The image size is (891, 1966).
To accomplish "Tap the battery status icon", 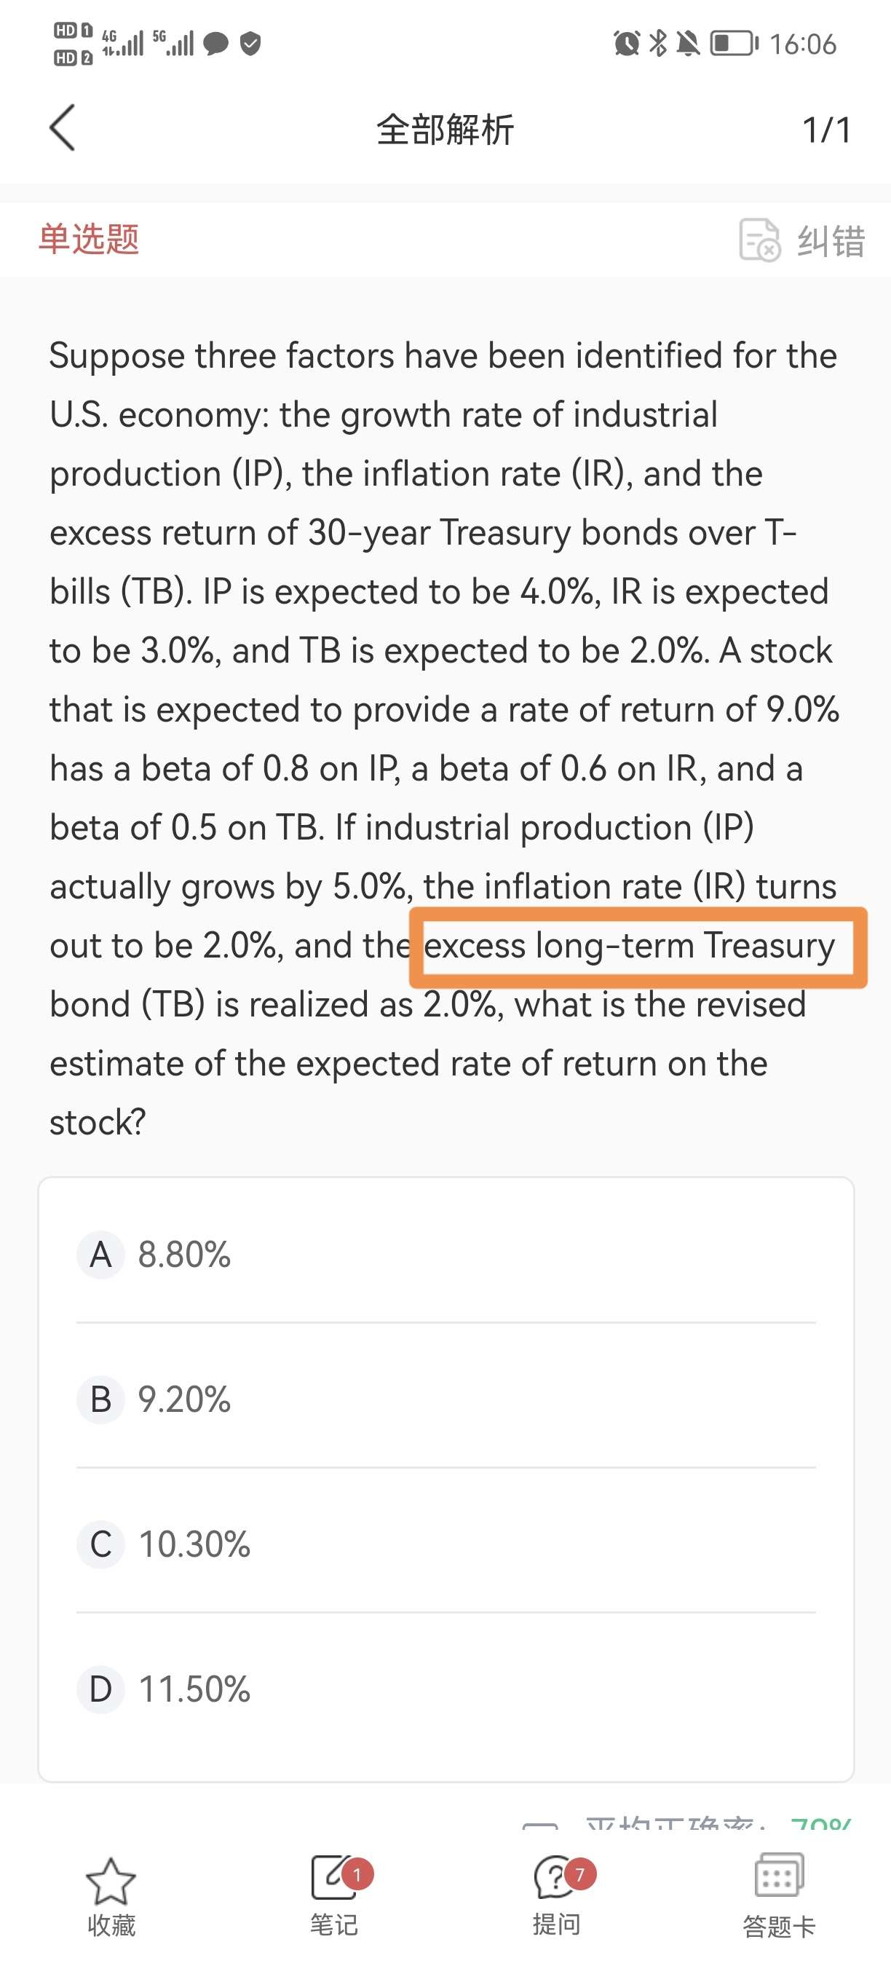I will coord(734,44).
